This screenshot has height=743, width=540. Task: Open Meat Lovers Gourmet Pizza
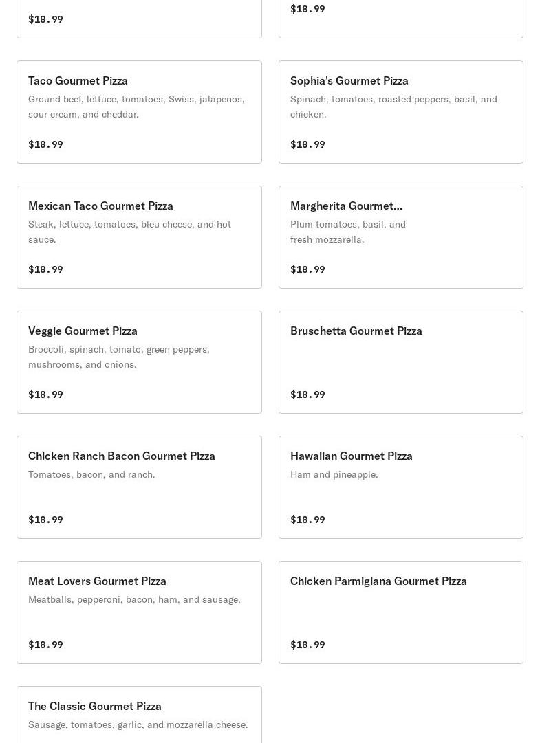click(x=139, y=612)
